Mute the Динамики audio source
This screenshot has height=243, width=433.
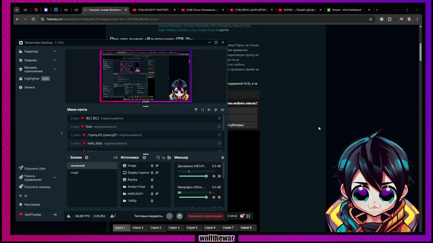click(214, 176)
